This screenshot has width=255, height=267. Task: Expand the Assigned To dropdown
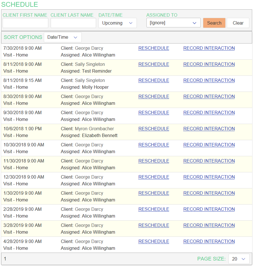tap(173, 23)
